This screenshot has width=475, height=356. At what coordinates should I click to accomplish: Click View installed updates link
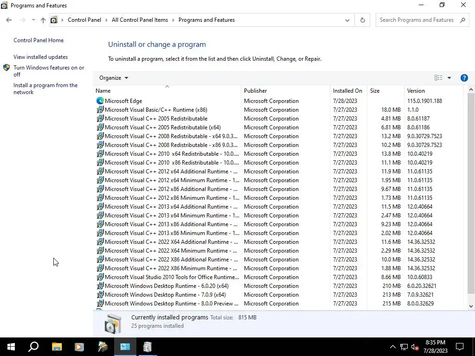[x=41, y=57]
